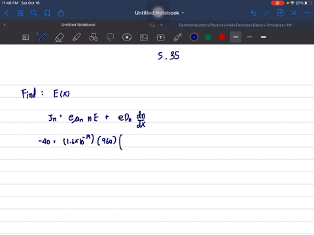Screen dimensions: 314x235
Task: Select the Text box tool
Action: [161, 37]
